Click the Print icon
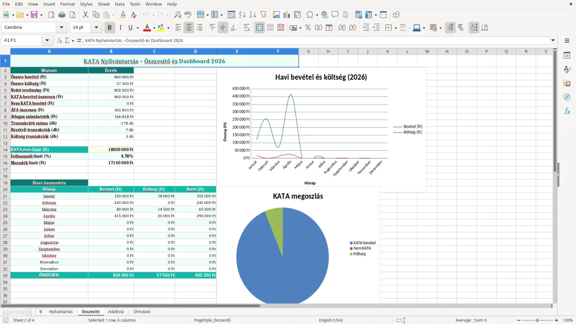Image resolution: width=576 pixels, height=324 pixels. [61, 15]
